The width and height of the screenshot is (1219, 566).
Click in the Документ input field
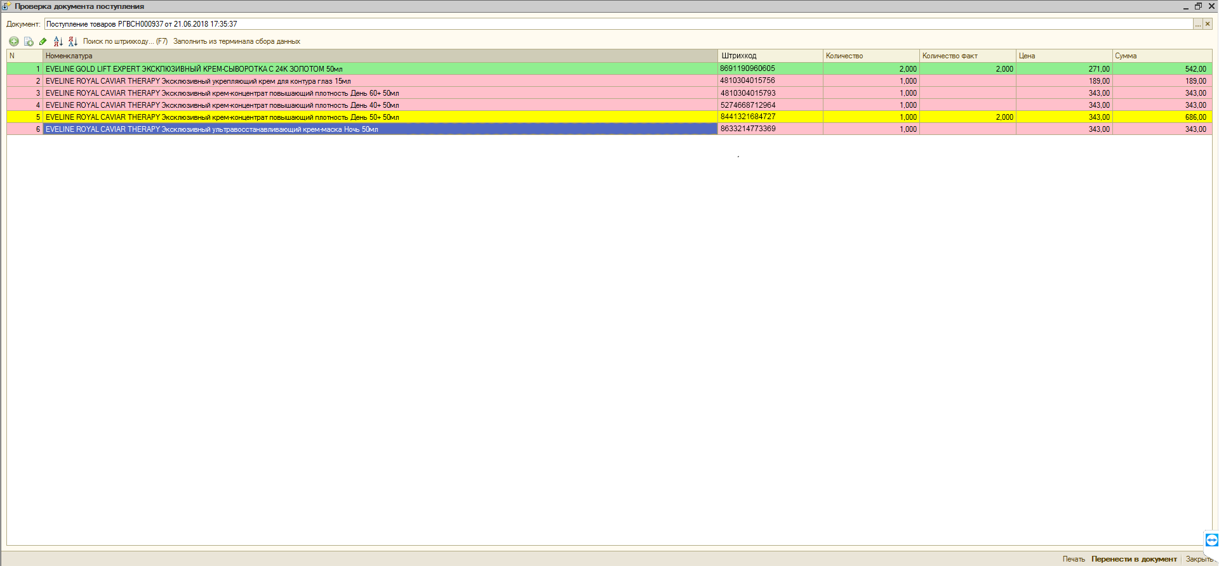coord(571,24)
